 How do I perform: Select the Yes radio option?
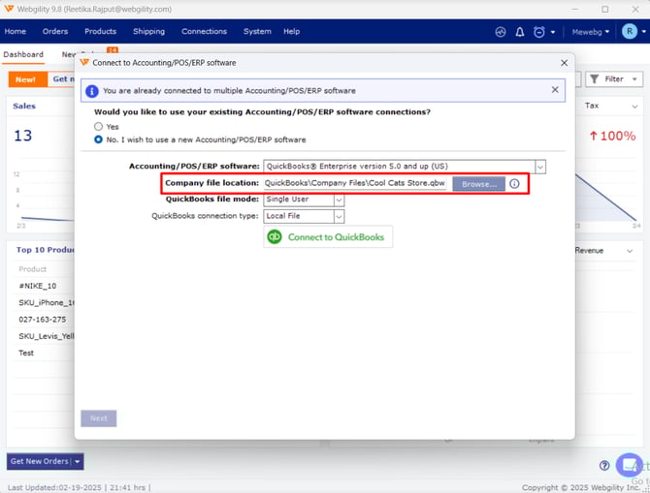click(99, 126)
